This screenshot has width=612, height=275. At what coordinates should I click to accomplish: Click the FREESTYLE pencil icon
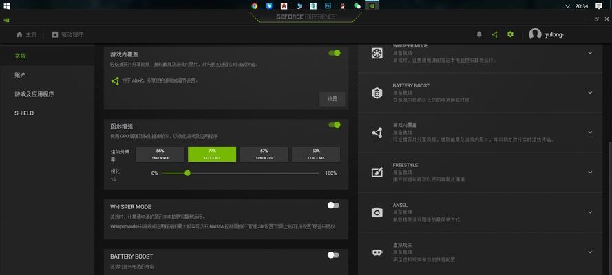(x=377, y=172)
